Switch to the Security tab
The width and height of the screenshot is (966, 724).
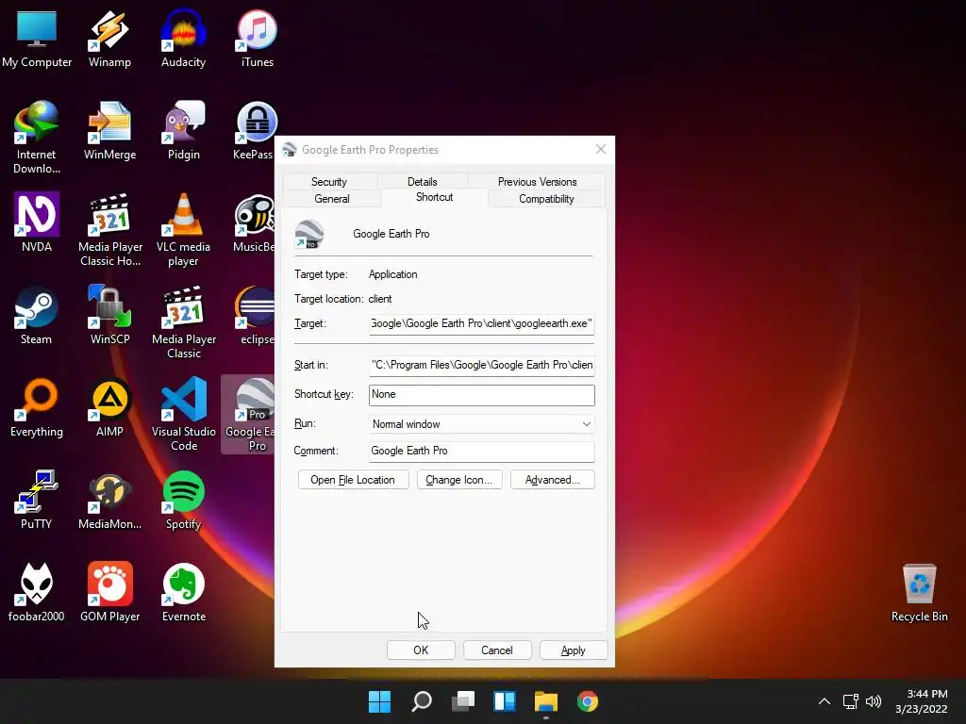pyautogui.click(x=329, y=182)
